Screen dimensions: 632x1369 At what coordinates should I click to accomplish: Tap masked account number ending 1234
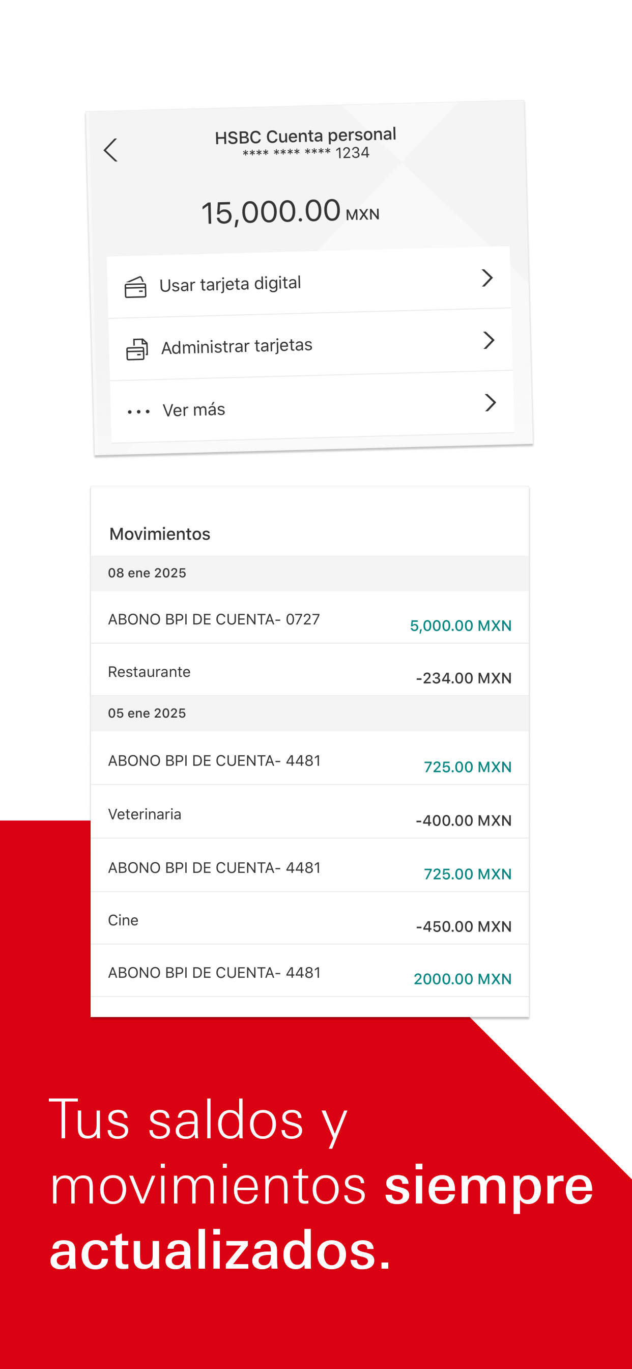(x=306, y=153)
